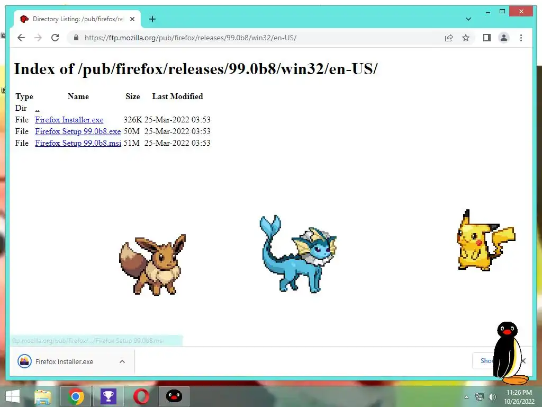Click the Vaporeon sprite
This screenshot has height=407, width=542.
click(297, 254)
